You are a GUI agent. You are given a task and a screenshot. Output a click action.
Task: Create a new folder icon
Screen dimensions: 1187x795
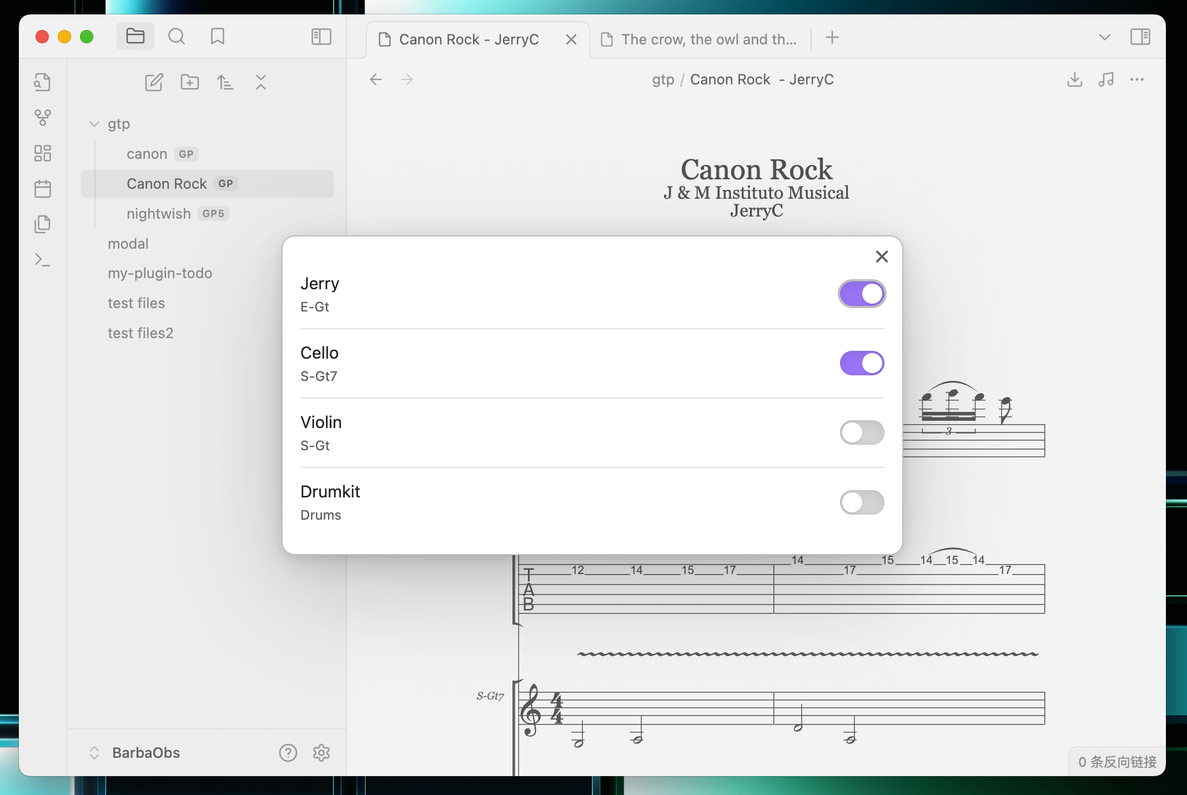point(189,82)
